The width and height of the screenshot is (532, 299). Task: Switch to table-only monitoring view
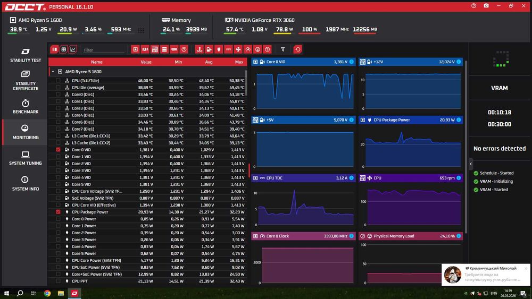click(x=63, y=49)
